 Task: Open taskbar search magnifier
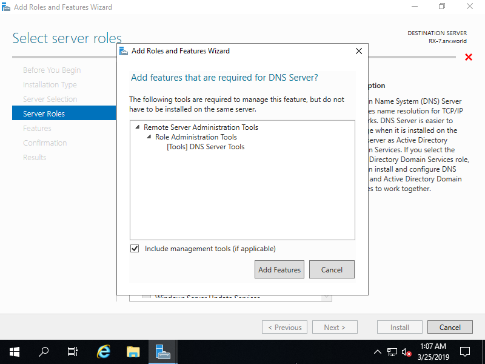point(44,352)
